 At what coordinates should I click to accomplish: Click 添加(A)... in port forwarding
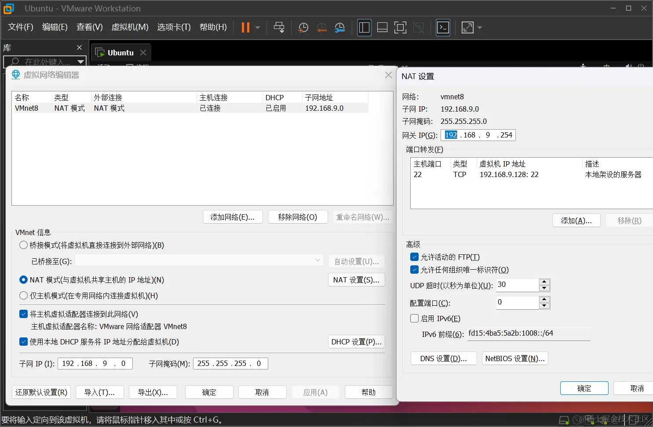click(x=576, y=221)
